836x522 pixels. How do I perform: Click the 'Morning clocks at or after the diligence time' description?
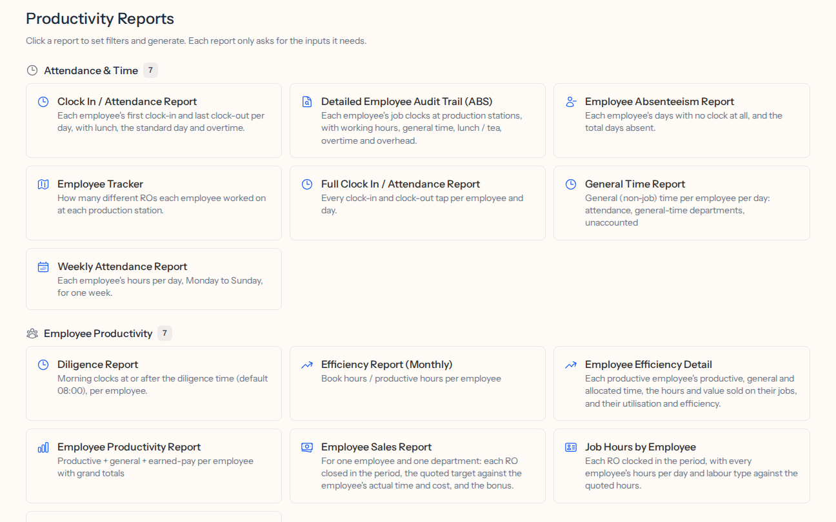click(163, 385)
